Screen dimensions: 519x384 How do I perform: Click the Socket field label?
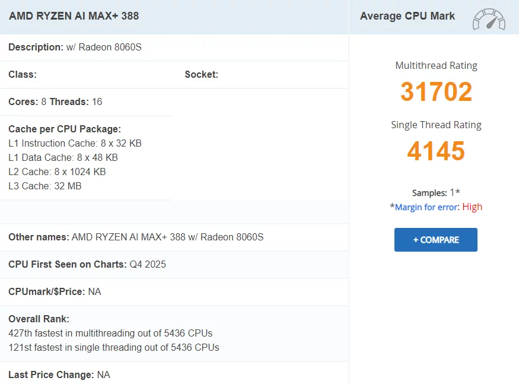[x=201, y=75]
